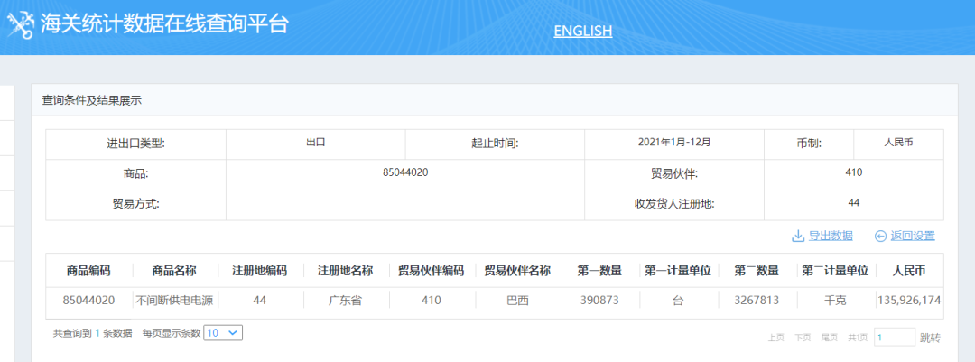Click the 贸易伙伴 condition label
Screen dimensions: 975x362
[x=674, y=173]
